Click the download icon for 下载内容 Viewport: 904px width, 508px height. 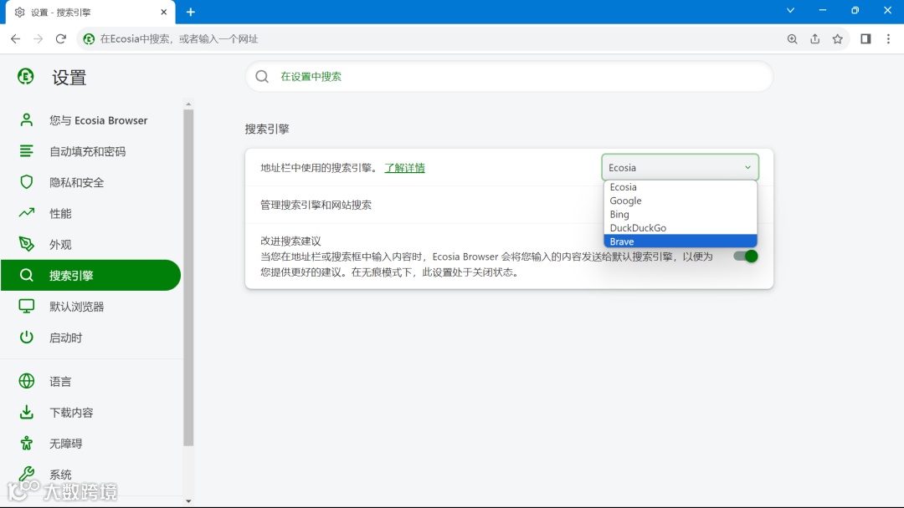(27, 412)
